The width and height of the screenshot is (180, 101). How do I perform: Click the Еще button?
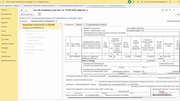(x=177, y=14)
